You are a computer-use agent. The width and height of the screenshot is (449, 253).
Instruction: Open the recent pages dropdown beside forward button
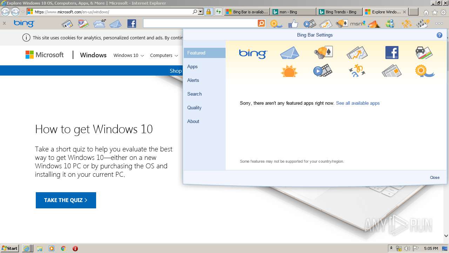[23, 12]
